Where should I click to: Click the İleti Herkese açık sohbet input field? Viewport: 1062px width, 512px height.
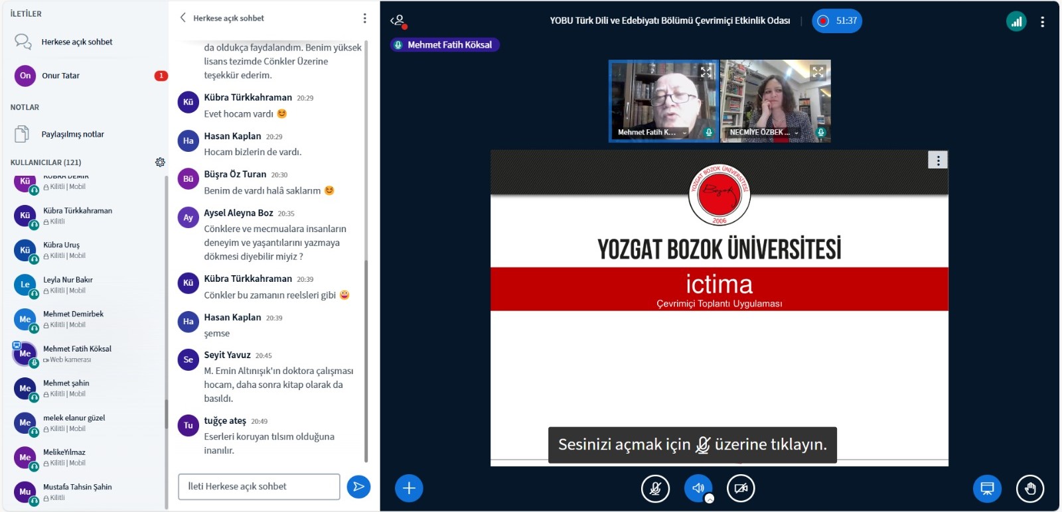[x=259, y=487]
